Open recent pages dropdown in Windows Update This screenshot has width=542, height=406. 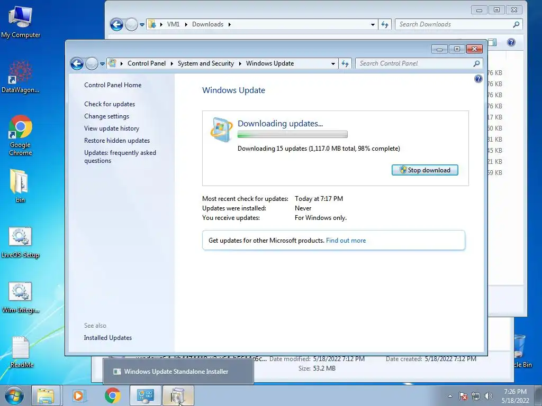click(x=102, y=64)
